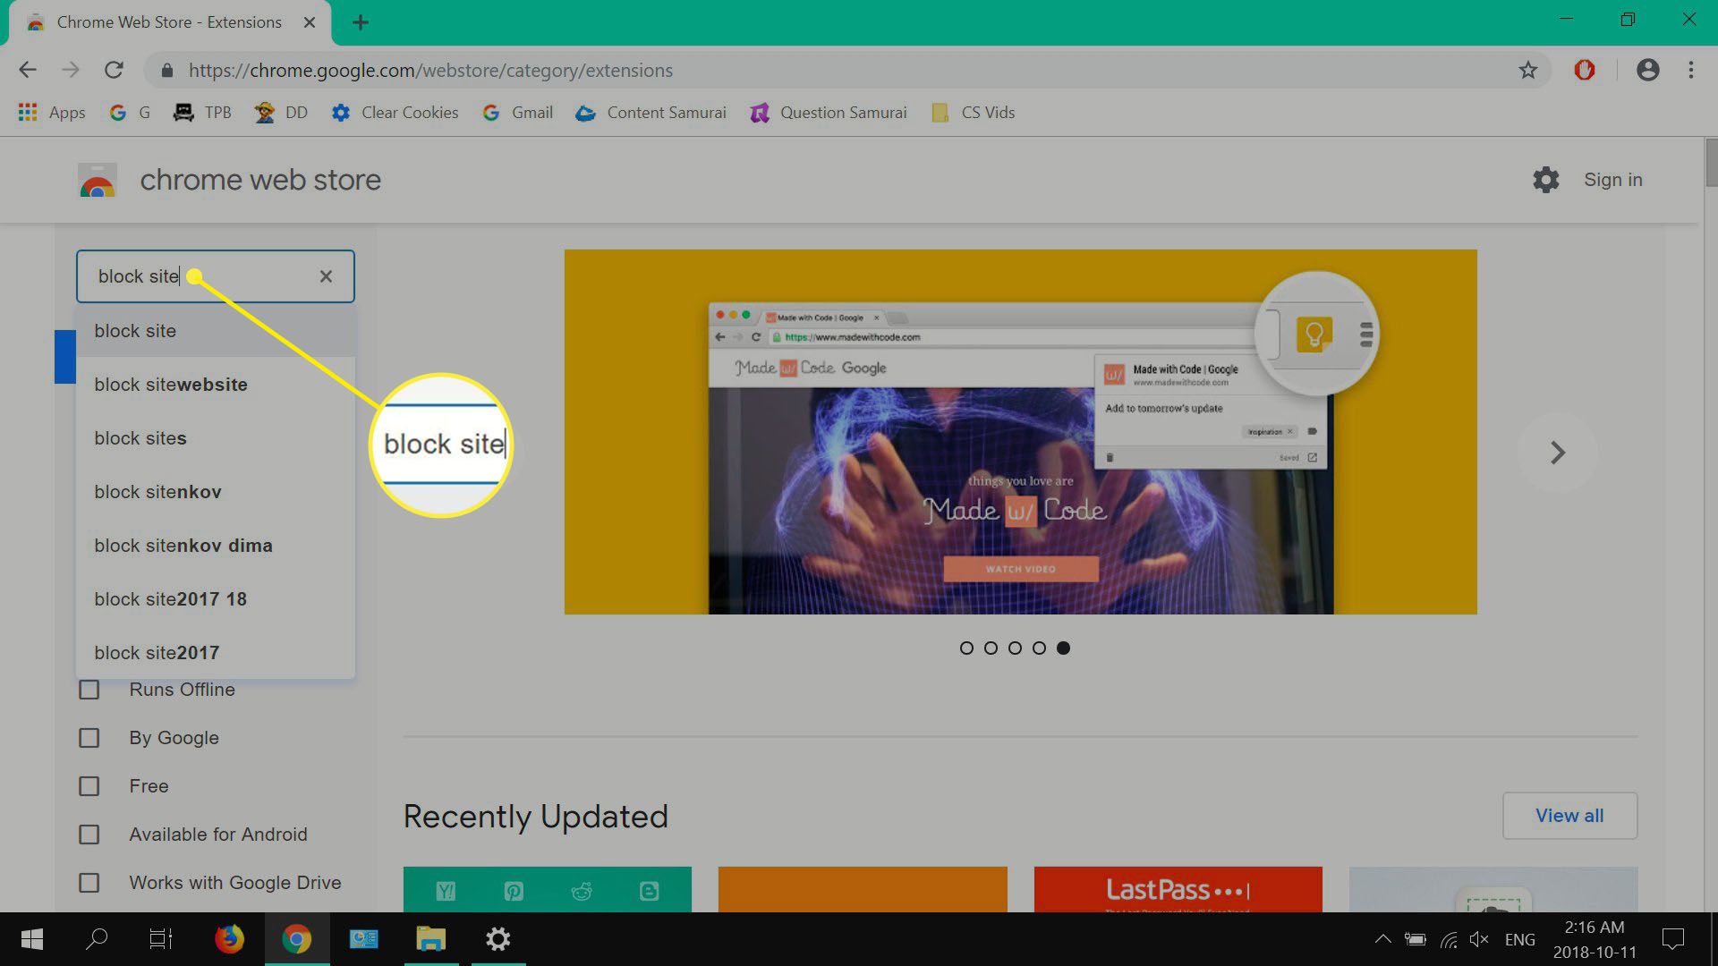Open the Clear Cookies bookmark

395,113
